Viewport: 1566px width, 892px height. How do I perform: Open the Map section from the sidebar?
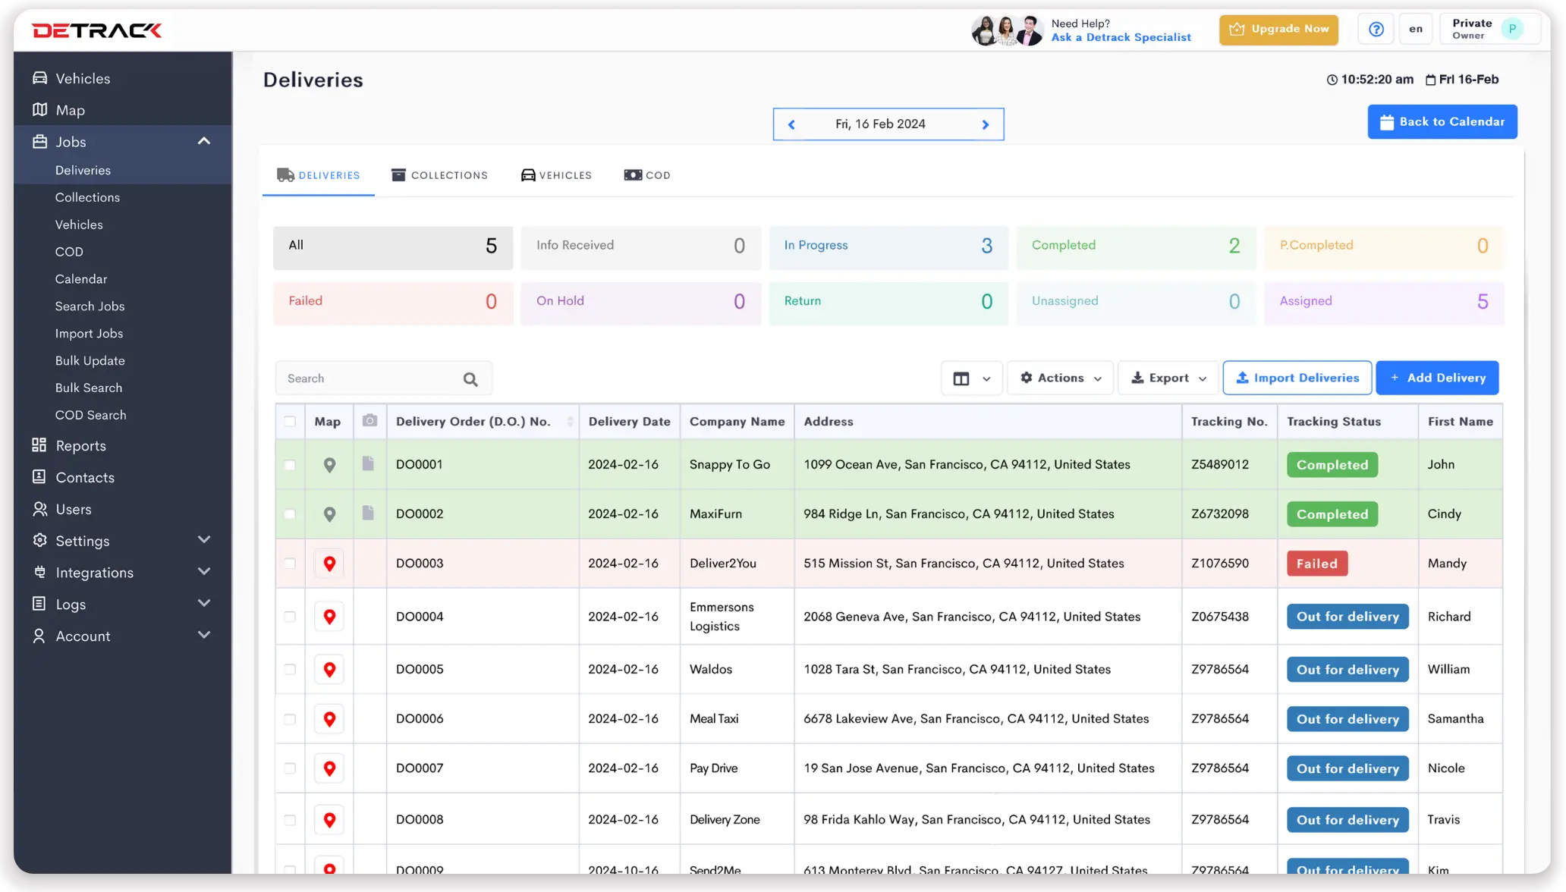pyautogui.click(x=69, y=110)
